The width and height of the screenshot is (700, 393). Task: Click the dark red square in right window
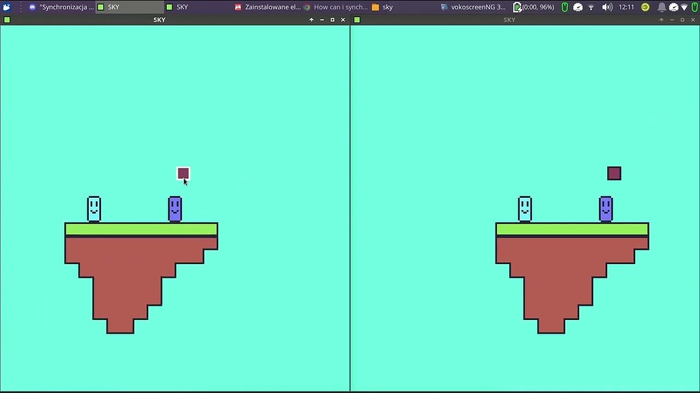[614, 173]
